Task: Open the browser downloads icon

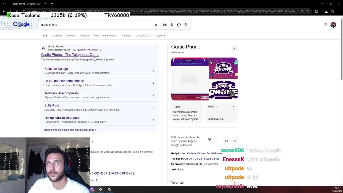Action: [326, 11]
